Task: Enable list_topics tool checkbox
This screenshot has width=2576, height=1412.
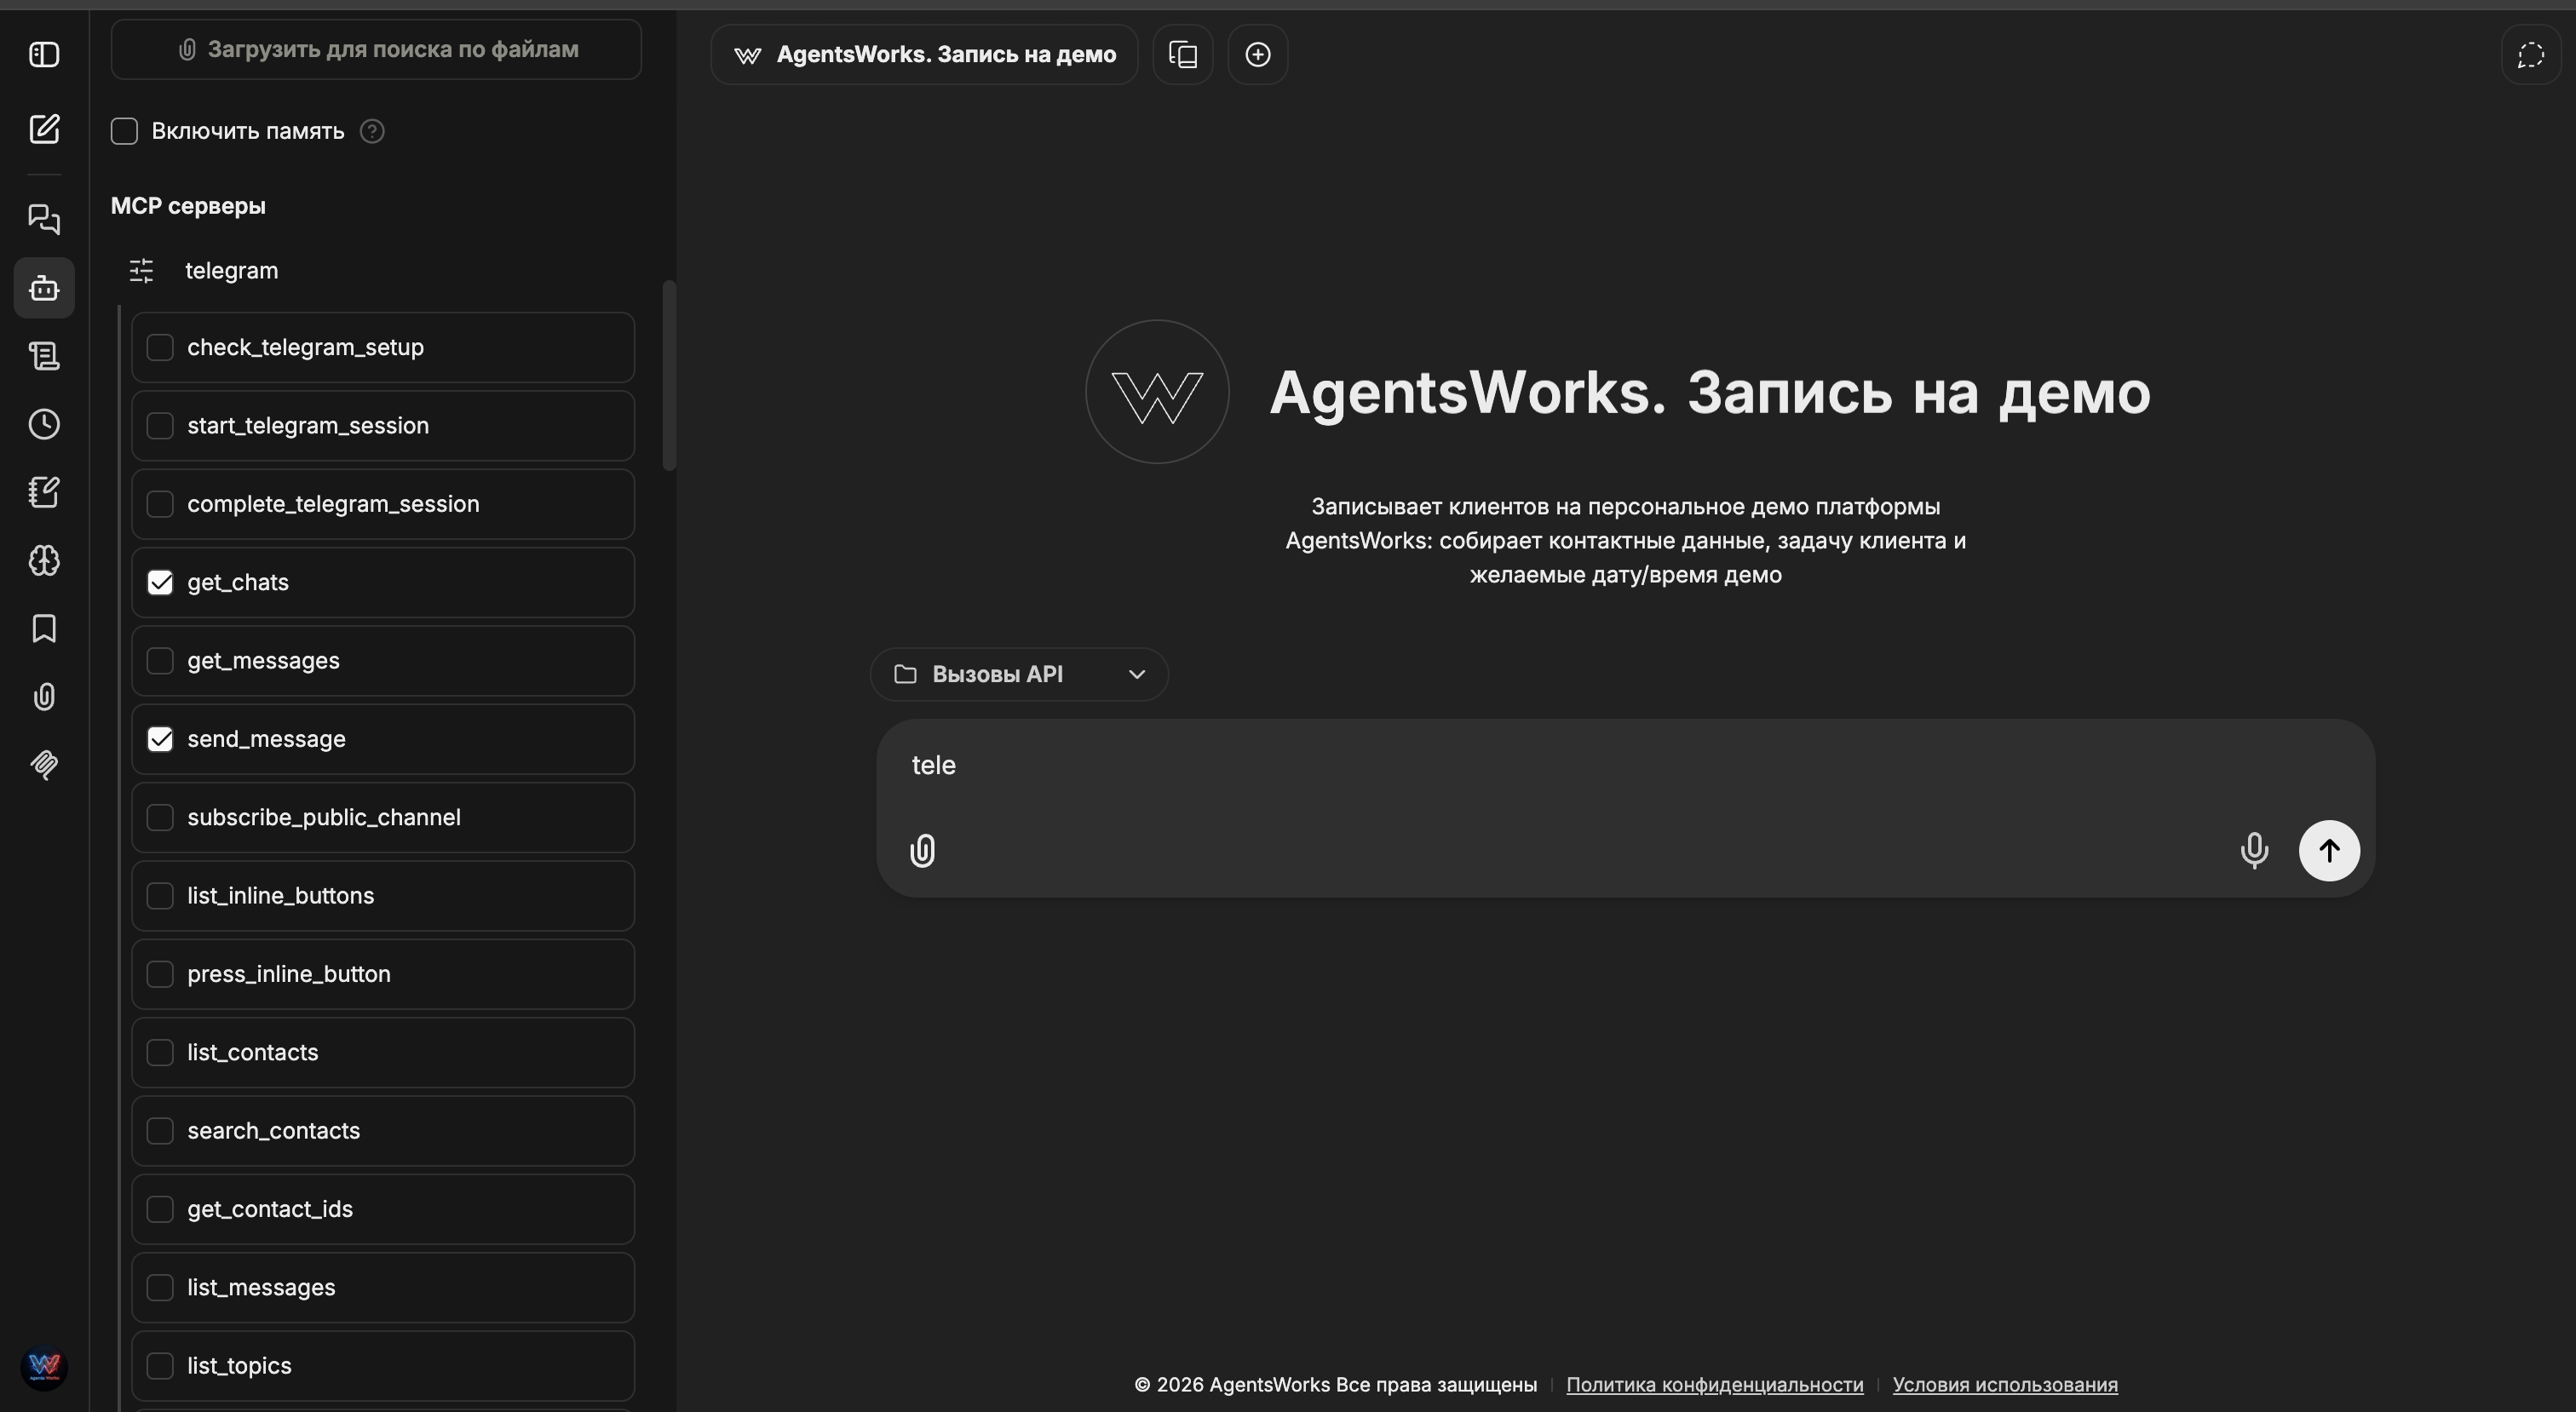Action: pos(160,1365)
